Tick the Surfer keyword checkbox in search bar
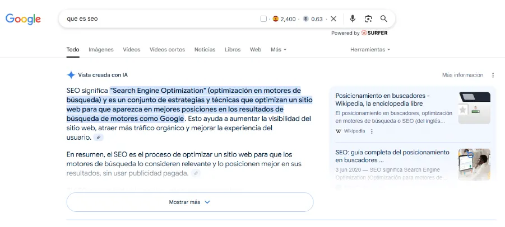 coord(263,19)
